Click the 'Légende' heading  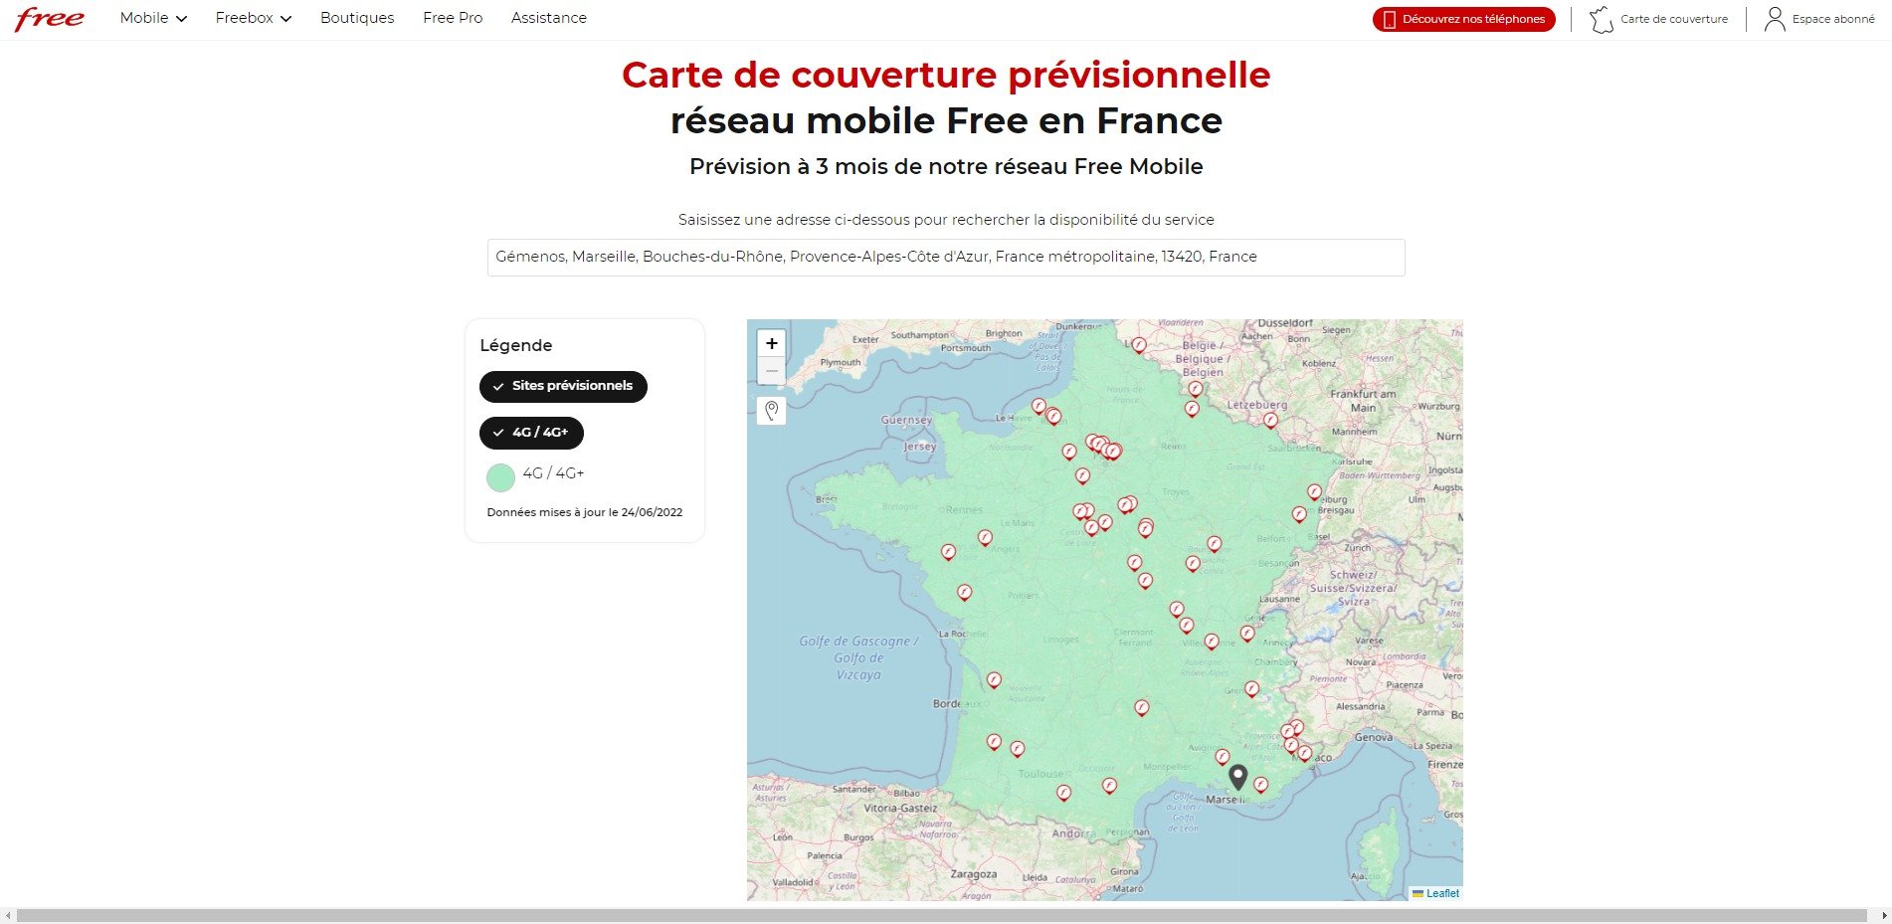click(x=515, y=345)
